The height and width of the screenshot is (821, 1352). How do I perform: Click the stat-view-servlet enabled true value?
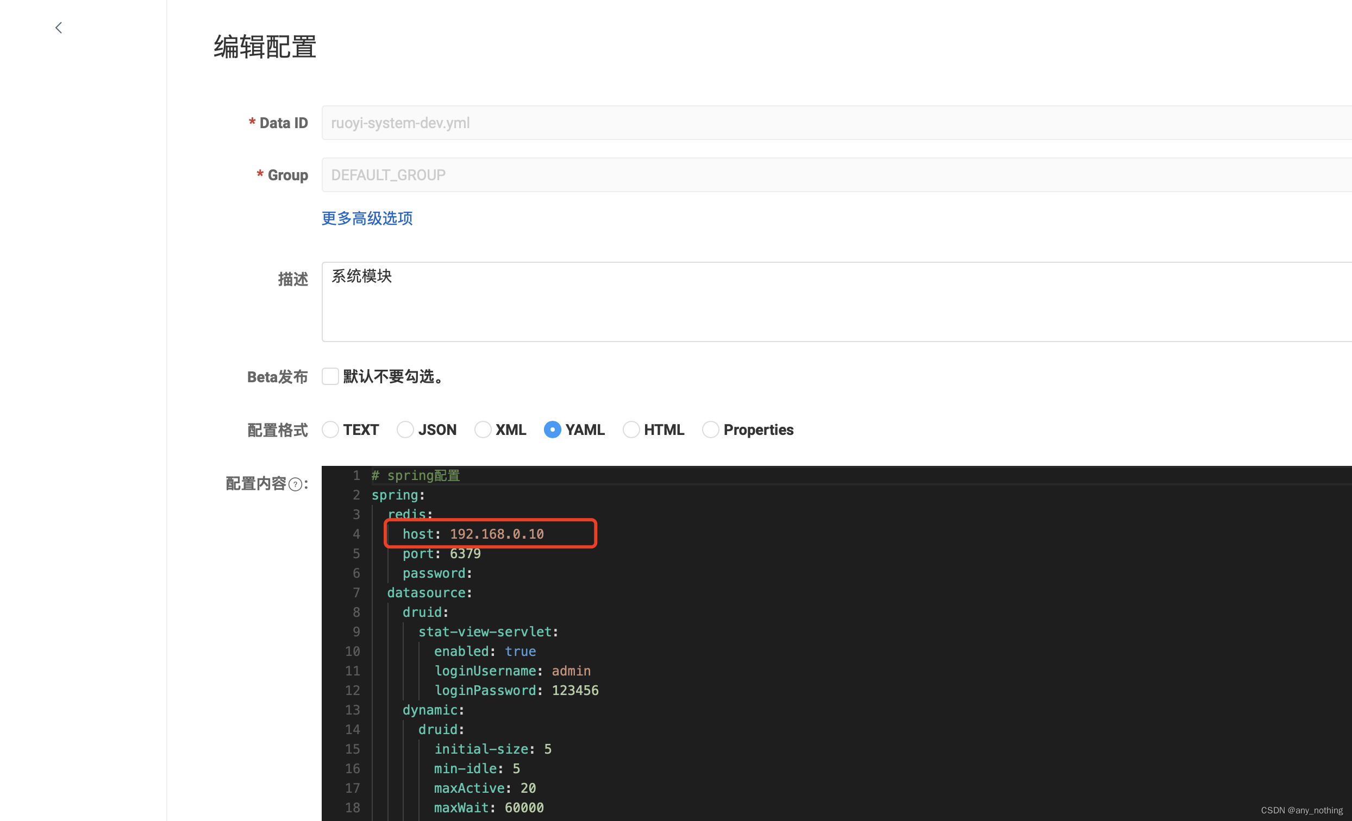click(x=520, y=651)
